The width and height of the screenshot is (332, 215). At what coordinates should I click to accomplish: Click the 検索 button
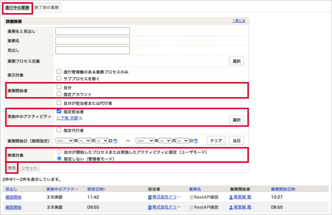[12, 168]
